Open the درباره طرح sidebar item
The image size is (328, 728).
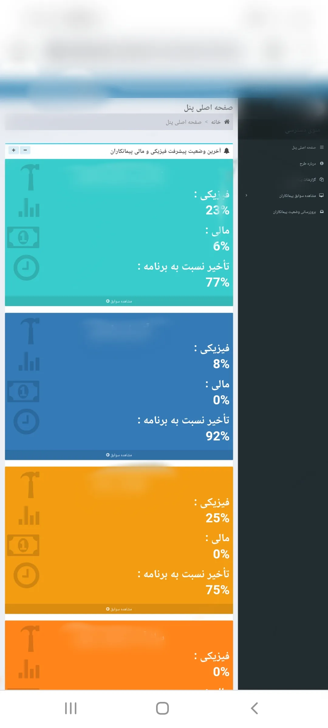tap(307, 163)
